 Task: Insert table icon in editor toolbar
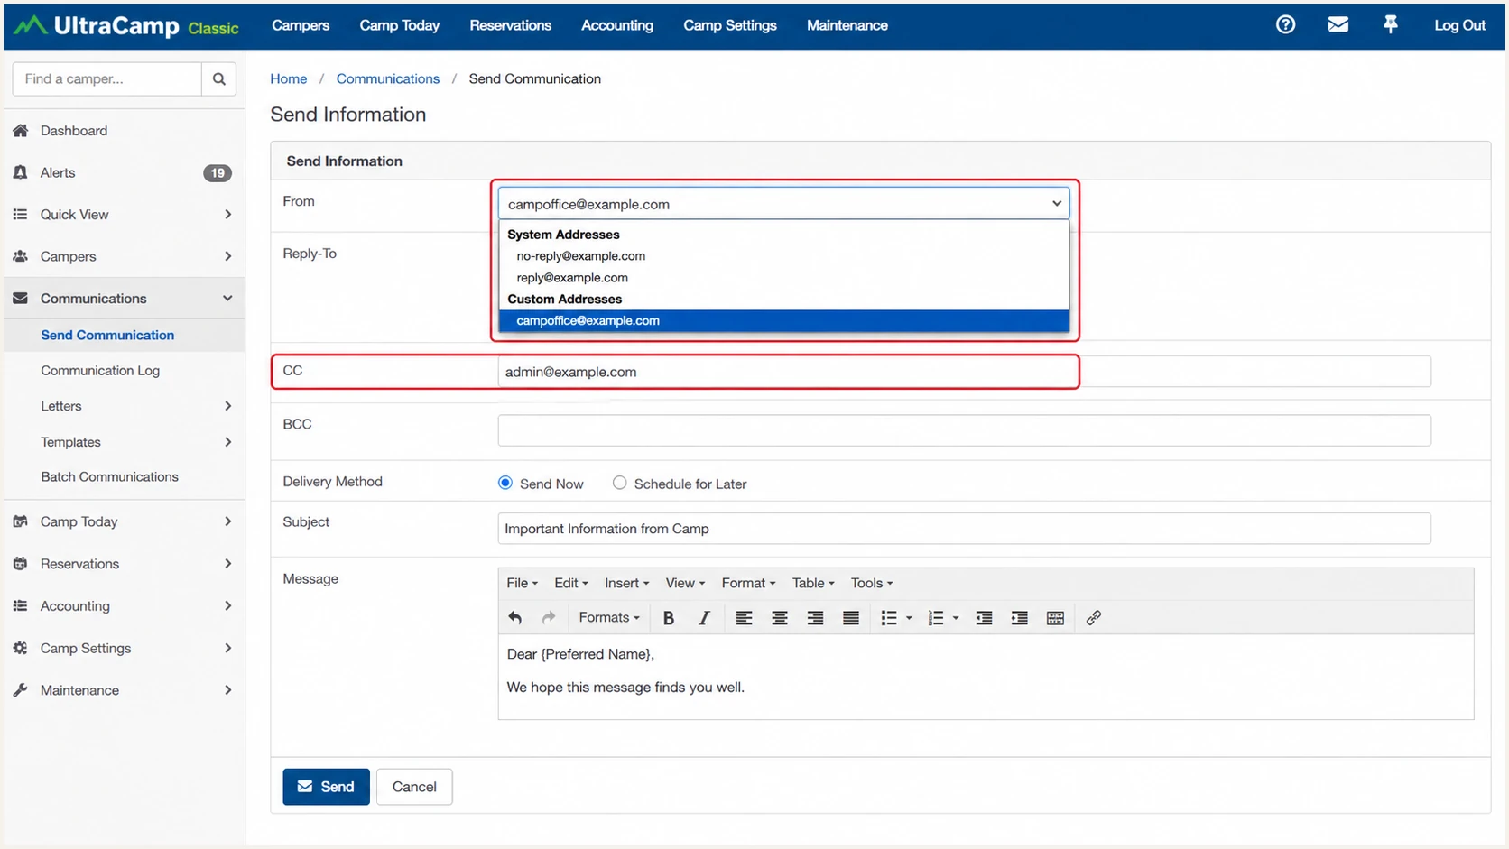pos(1055,618)
